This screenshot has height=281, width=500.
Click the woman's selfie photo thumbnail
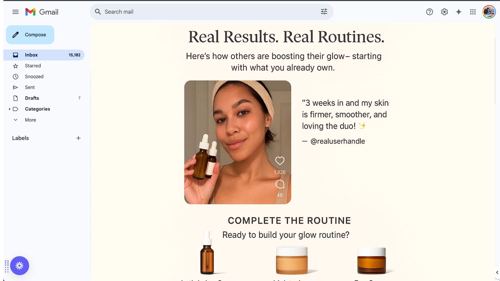238,142
